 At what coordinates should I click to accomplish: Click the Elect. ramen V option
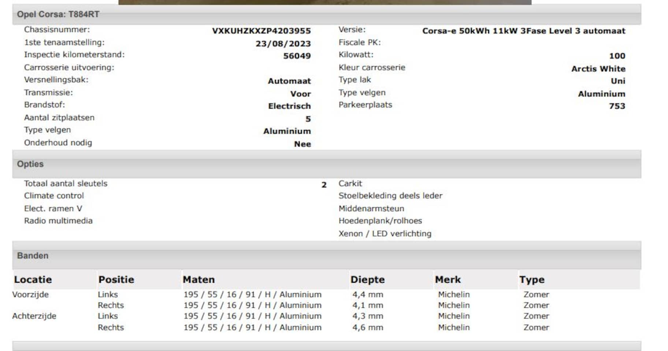coord(53,209)
